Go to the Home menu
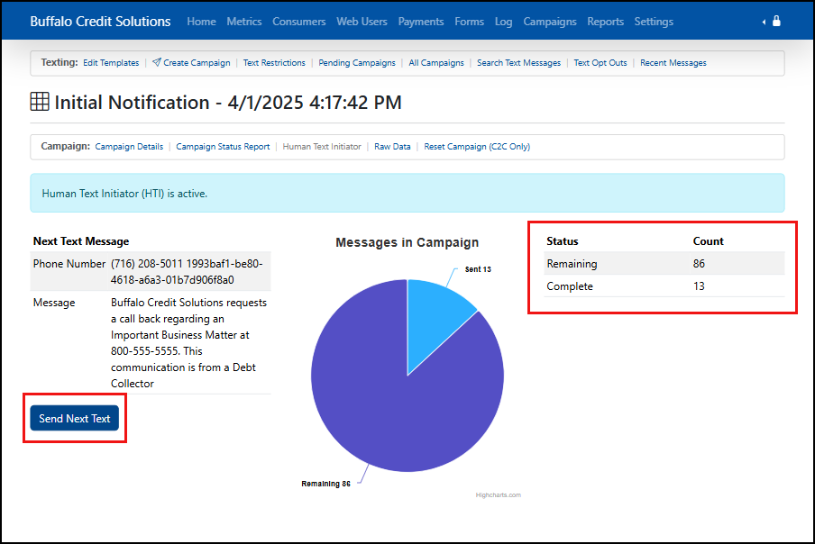The image size is (815, 544). (x=201, y=22)
